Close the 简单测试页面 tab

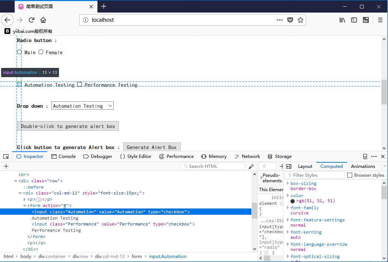point(91,7)
